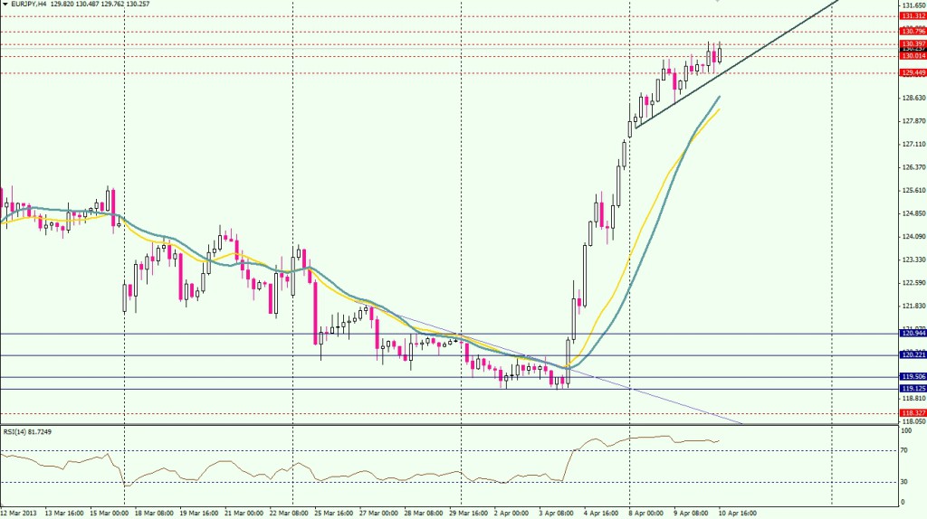This screenshot has width=927, height=519.
Task: Select the blue 120.944 price level tag
Action: click(912, 334)
